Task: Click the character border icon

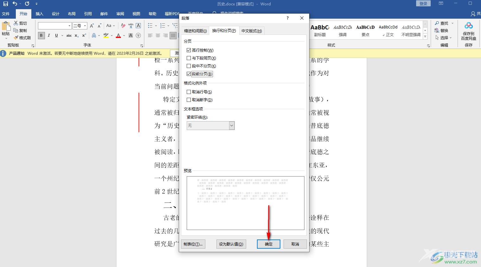Action: [138, 26]
